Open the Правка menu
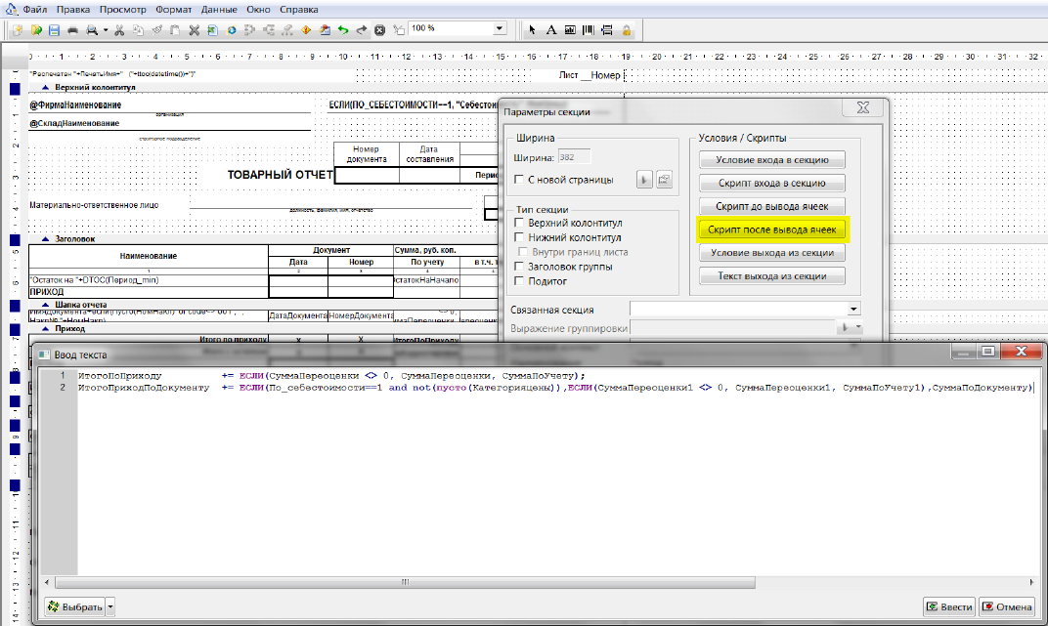Viewport: 1048px width, 626px height. 73,10
